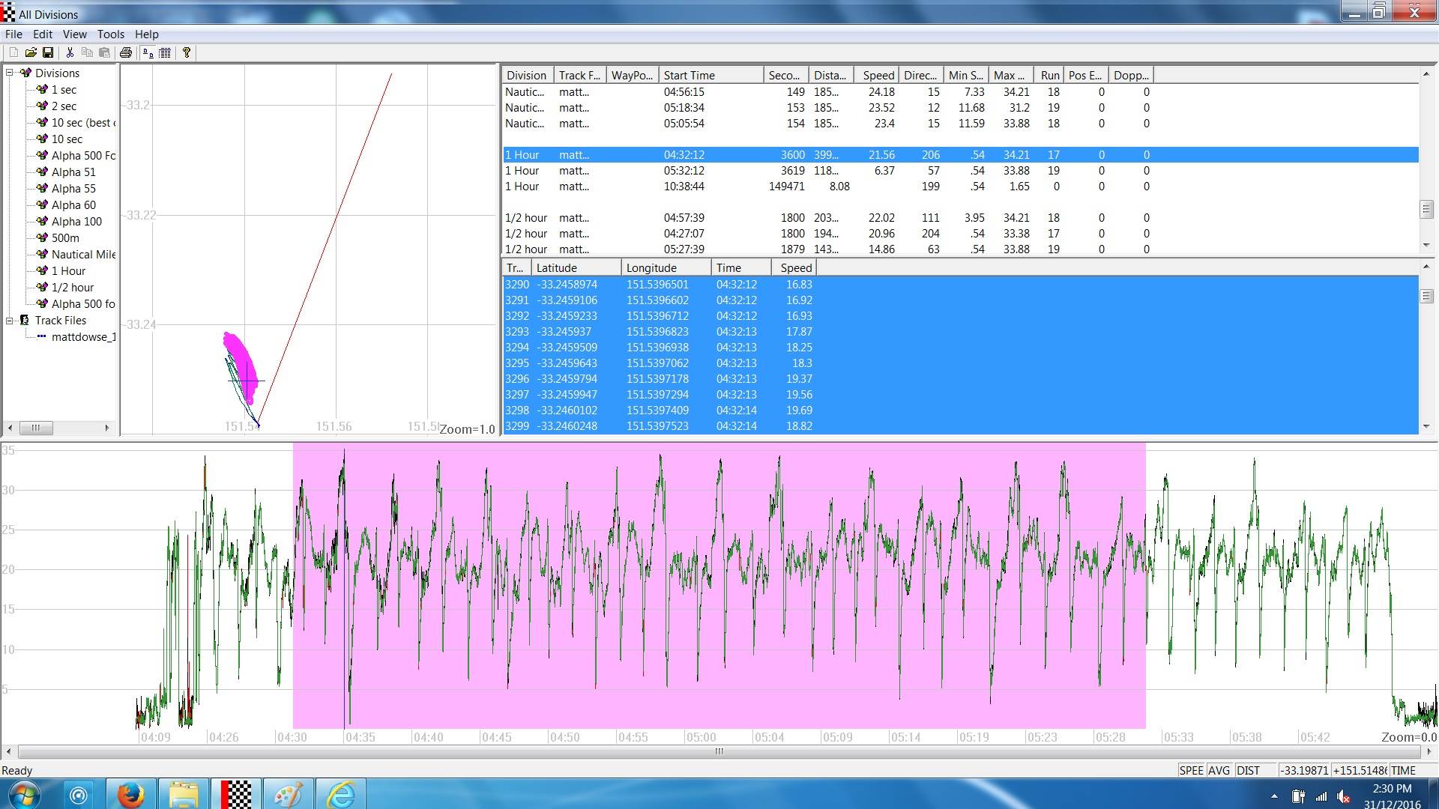The width and height of the screenshot is (1439, 809).
Task: Click the graph horizontal scrollbar thumb
Action: [x=718, y=751]
